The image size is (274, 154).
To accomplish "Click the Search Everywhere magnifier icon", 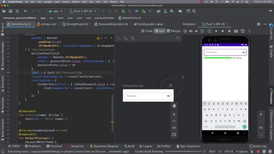I will coord(194,11).
